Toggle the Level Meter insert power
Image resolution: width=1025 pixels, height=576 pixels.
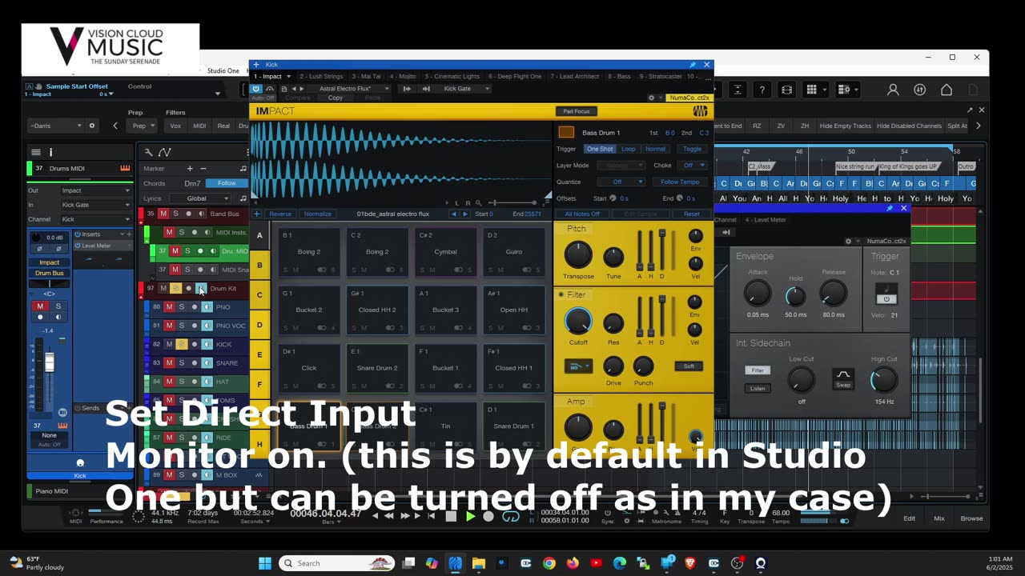point(78,246)
